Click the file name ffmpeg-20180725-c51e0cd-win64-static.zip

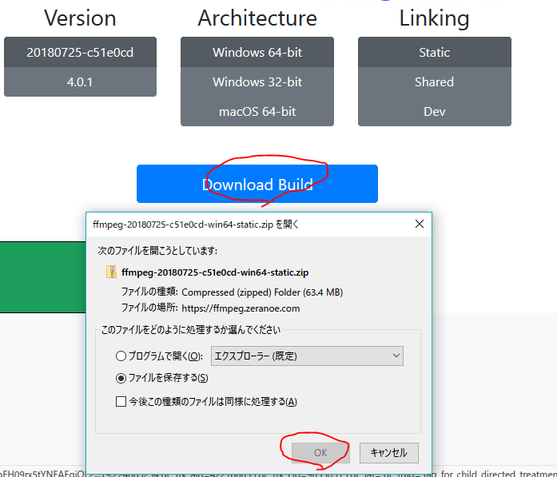click(215, 272)
